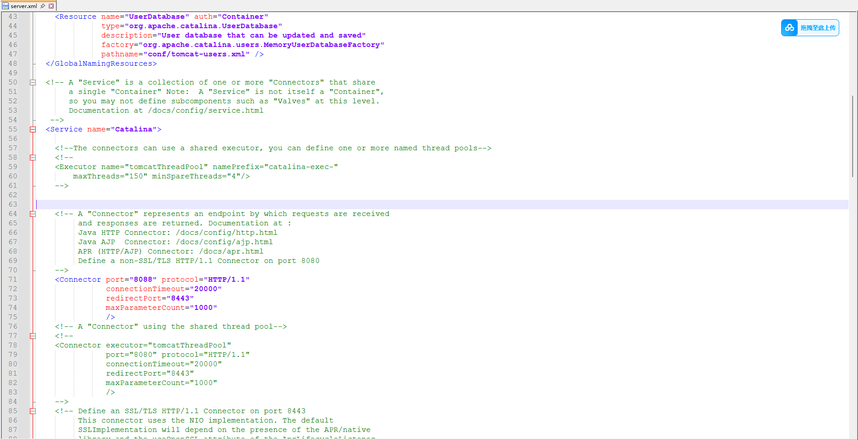Click line number 71 in the margin
The image size is (858, 440).
13,279
